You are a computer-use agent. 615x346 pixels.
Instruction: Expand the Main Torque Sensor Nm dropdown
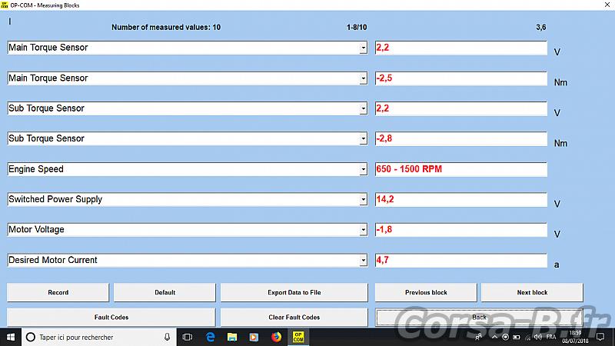(x=363, y=78)
